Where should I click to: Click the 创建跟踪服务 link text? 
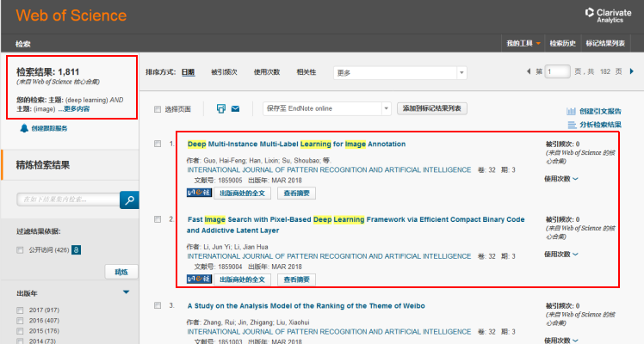point(49,128)
